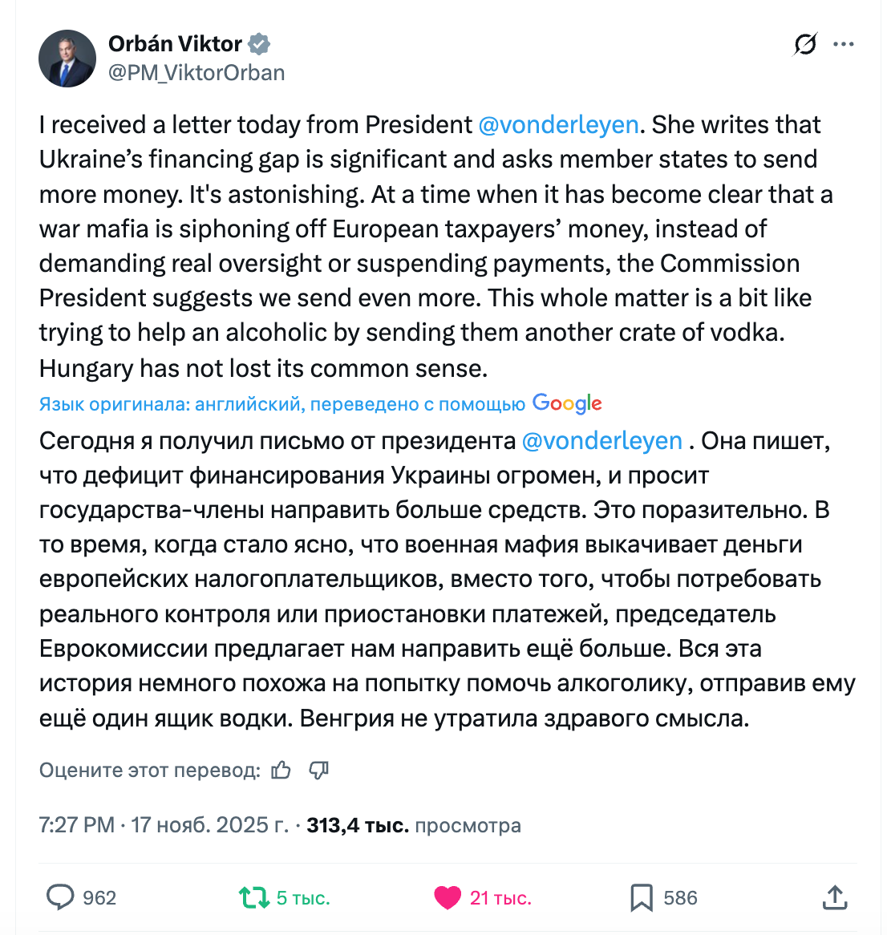Click the reply comment bubble icon

tap(60, 897)
